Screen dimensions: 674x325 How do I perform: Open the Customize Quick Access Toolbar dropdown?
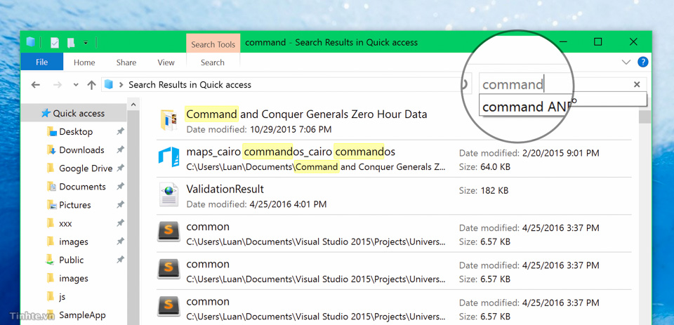(86, 43)
